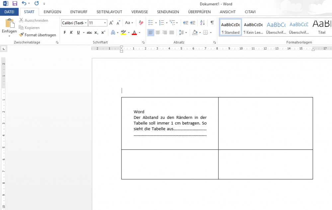This screenshot has width=332, height=210.
Task: Click the decrease indent icon
Action: (x=186, y=23)
